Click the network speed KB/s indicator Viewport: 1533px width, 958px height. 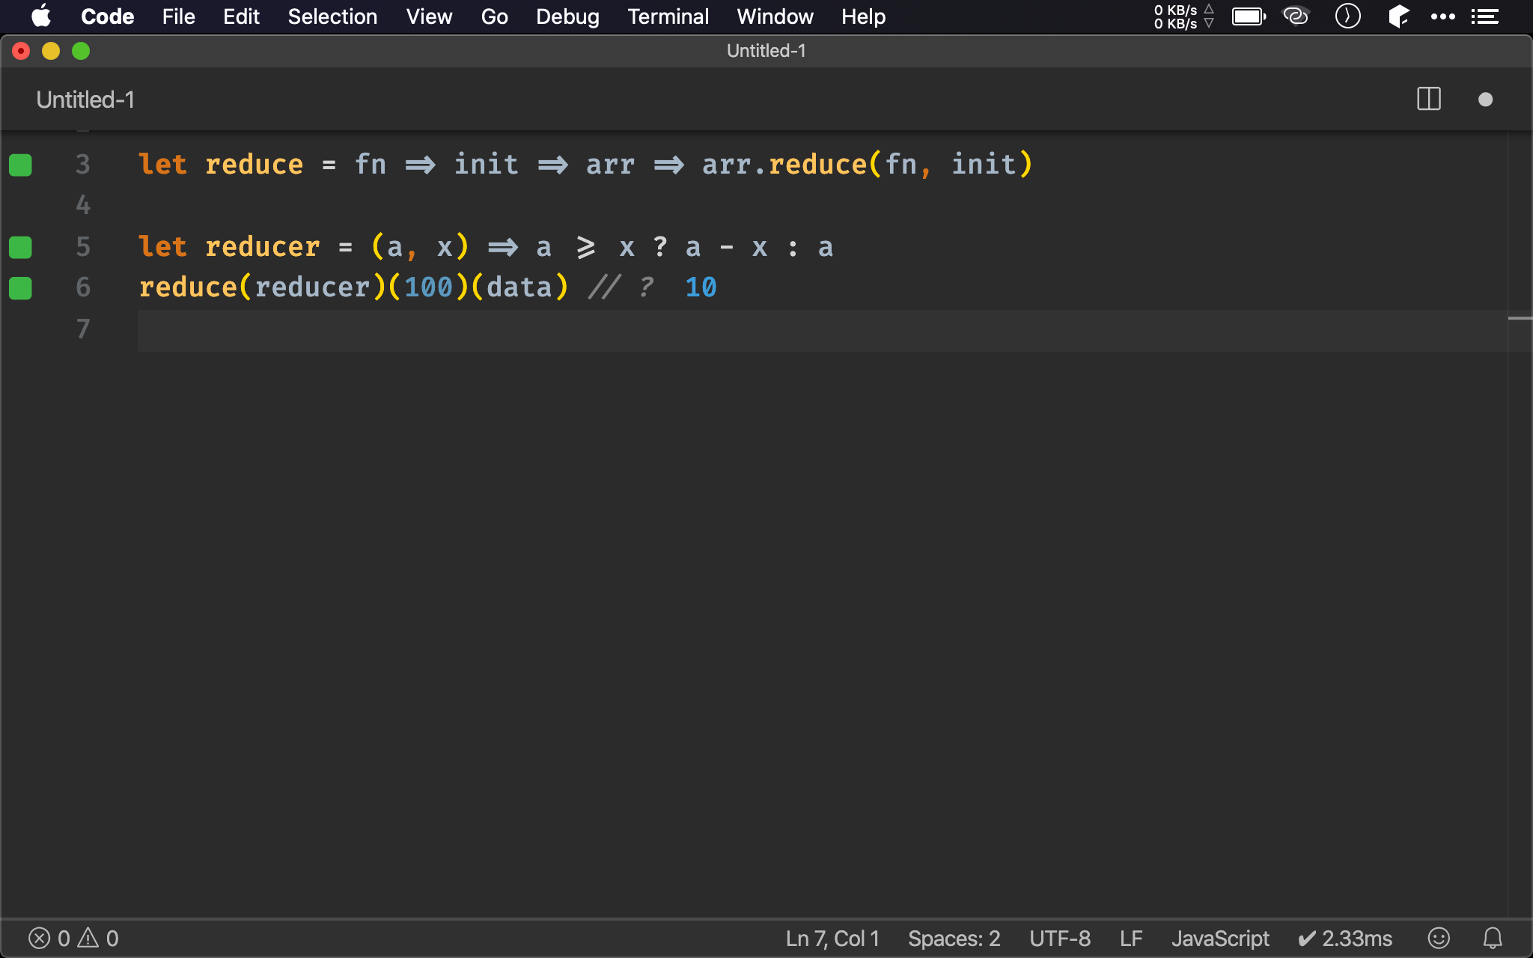(x=1183, y=16)
